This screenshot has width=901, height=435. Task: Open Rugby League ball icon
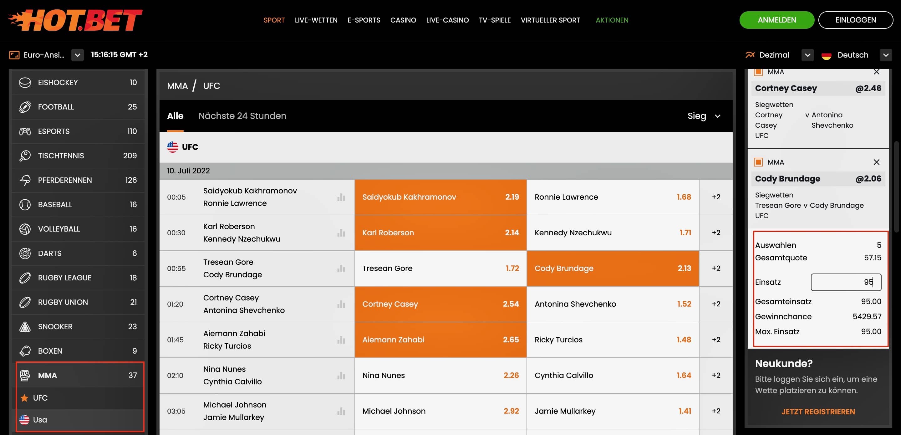(25, 278)
